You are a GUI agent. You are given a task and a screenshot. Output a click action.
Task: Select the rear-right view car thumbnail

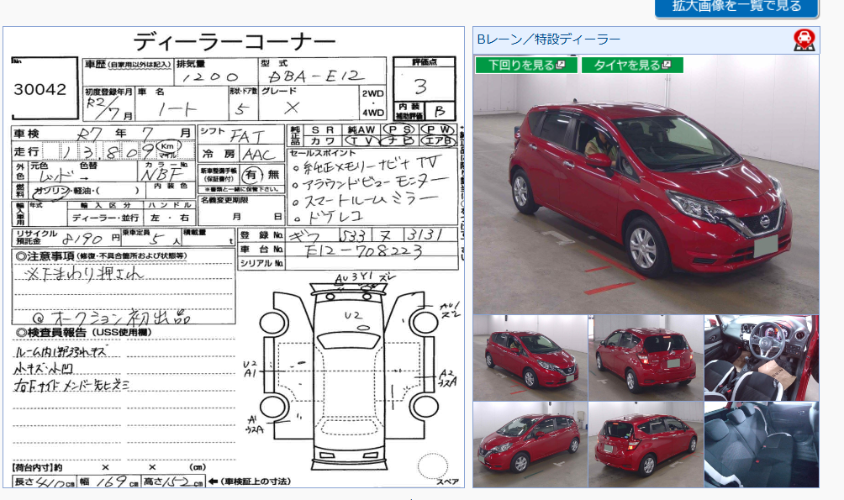646,444
